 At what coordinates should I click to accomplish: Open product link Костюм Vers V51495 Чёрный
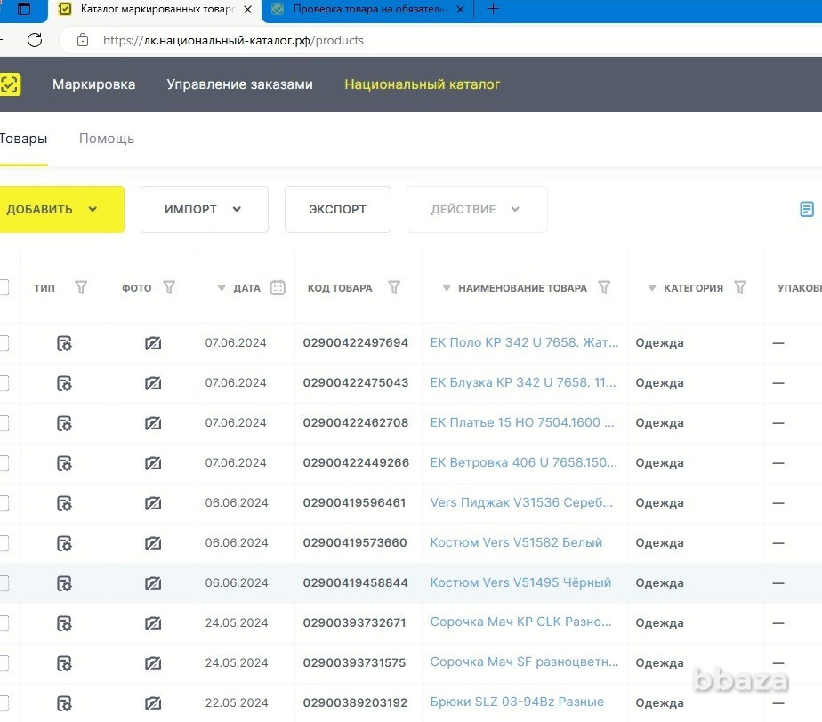click(520, 583)
